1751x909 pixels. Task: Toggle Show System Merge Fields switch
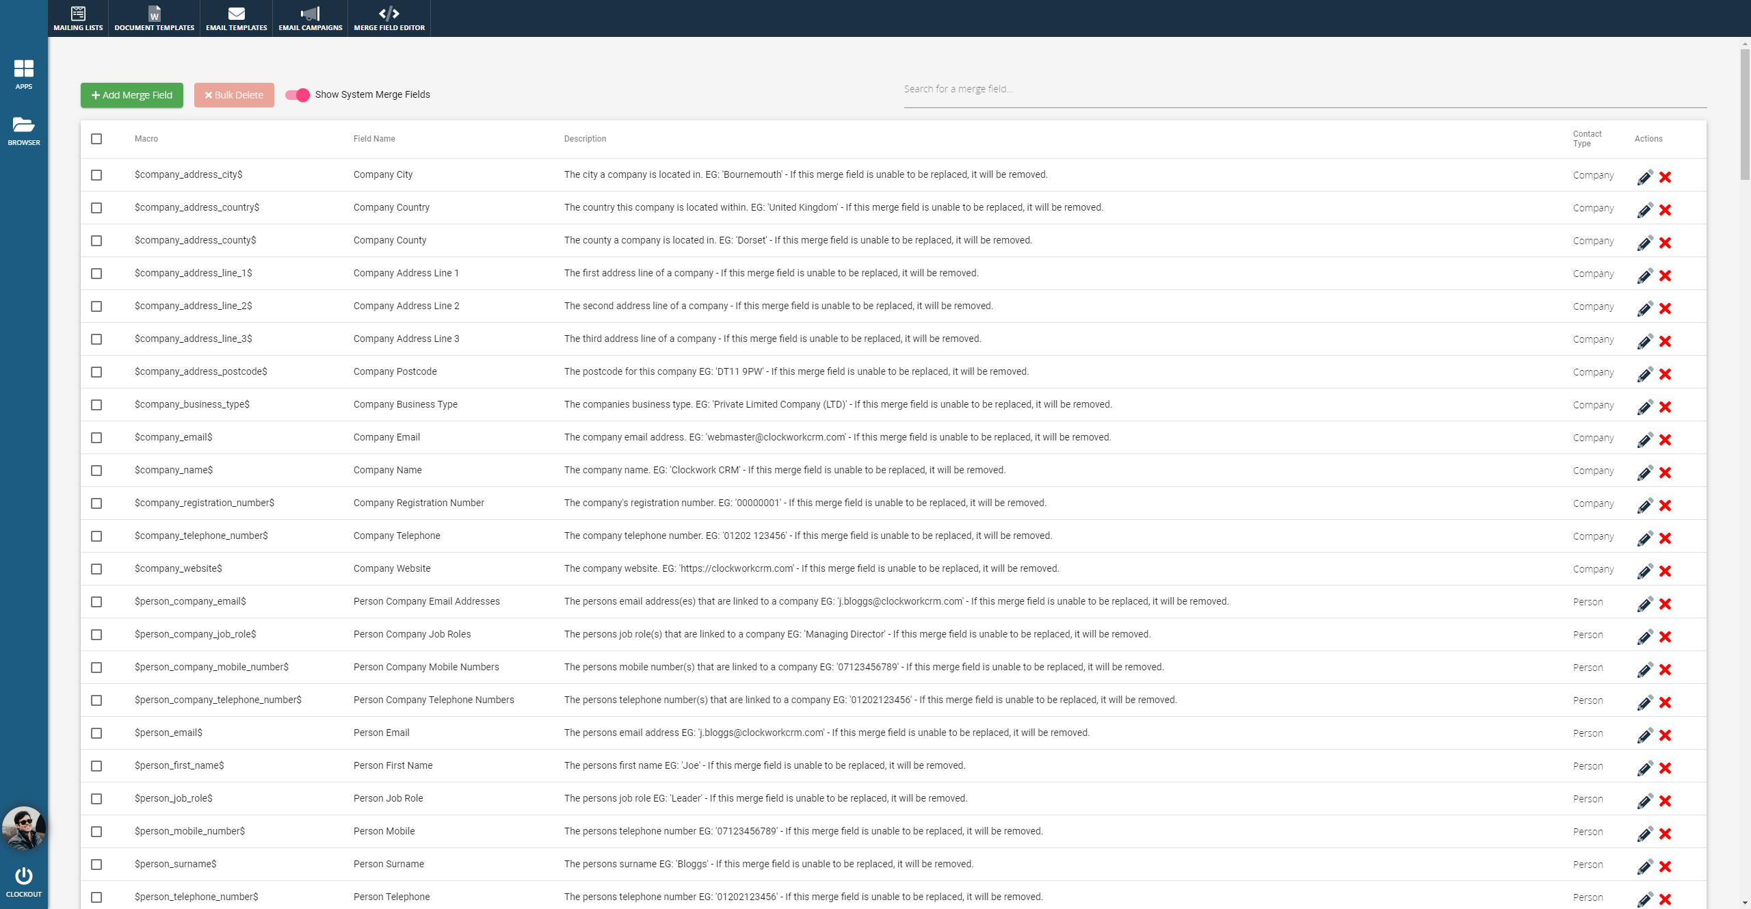(298, 95)
